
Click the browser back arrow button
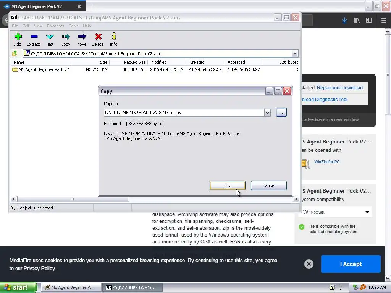[x=5, y=20]
